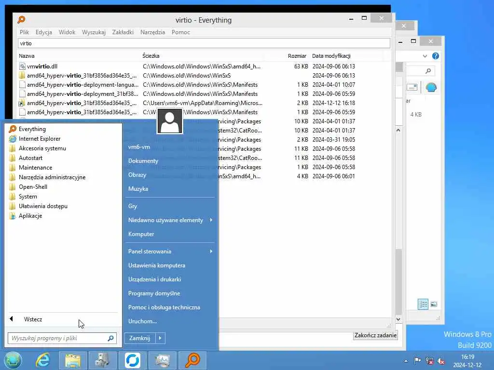
Task: Open Gry from the start menu
Action: (x=133, y=206)
